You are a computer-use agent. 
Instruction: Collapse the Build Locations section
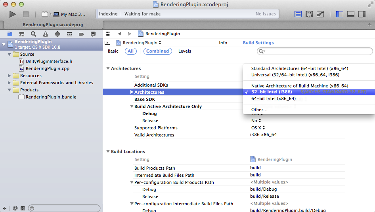coord(108,151)
